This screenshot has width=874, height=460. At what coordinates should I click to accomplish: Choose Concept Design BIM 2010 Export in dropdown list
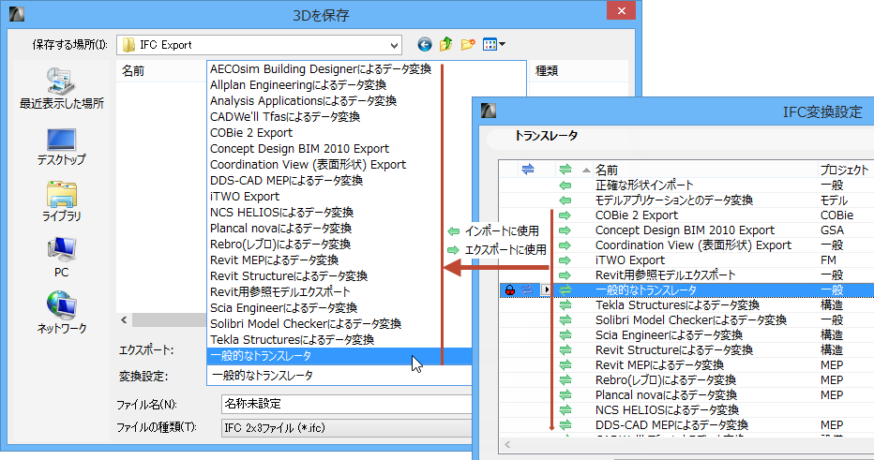[299, 149]
